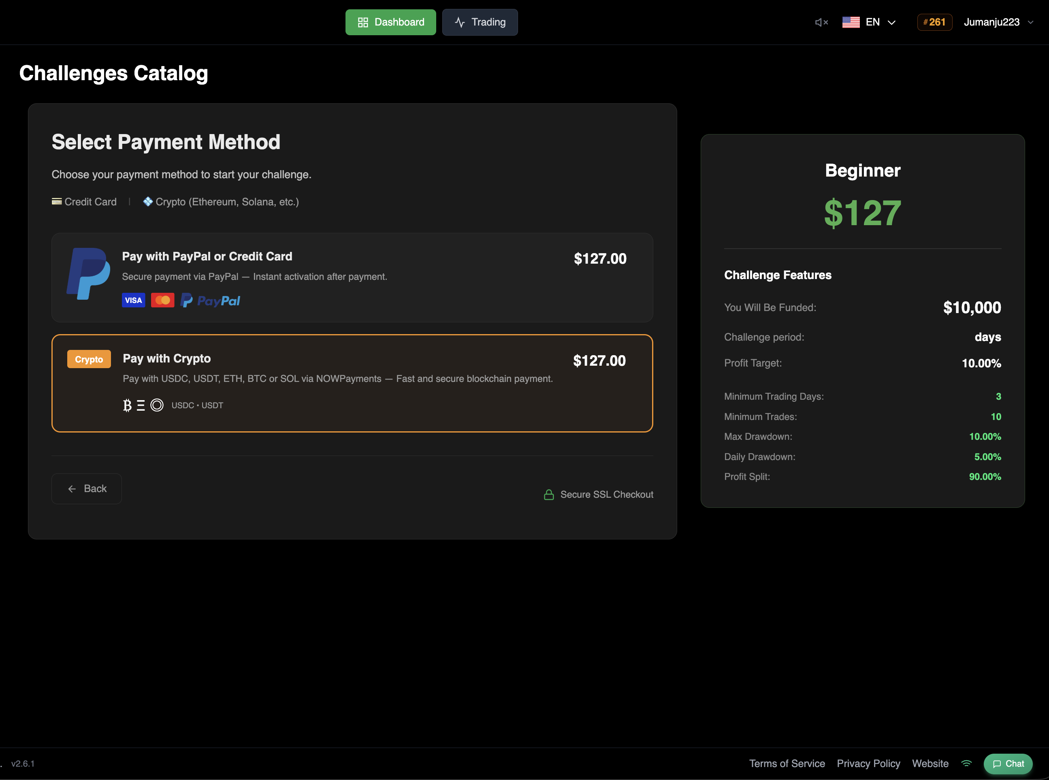
Task: Select the Bitcoin icon in crypto option
Action: coord(126,405)
